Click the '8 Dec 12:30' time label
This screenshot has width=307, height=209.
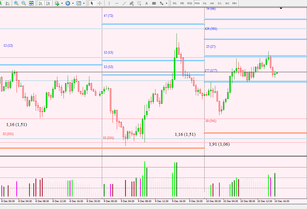tap(59, 201)
